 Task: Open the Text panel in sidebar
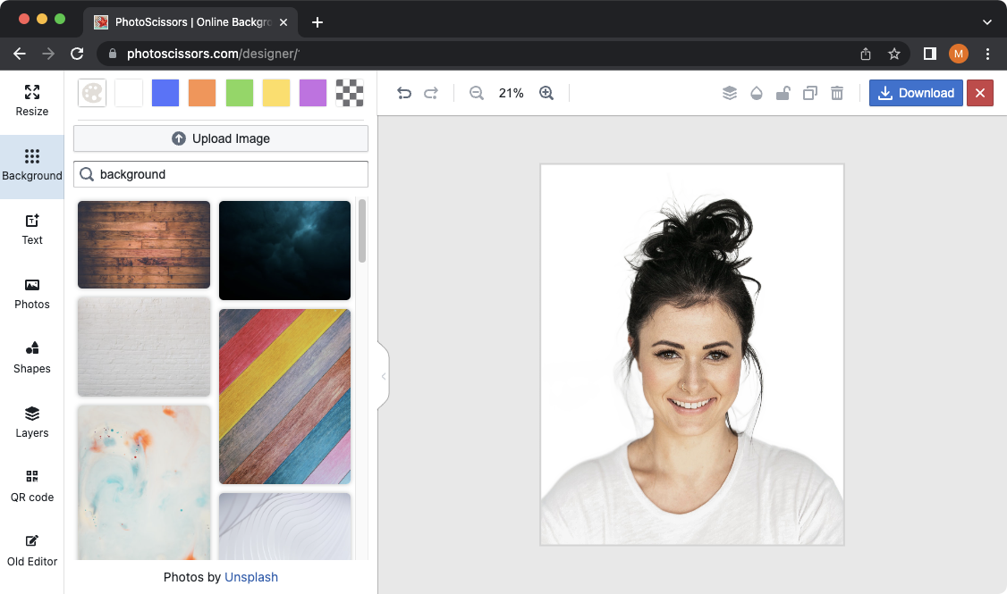(x=32, y=229)
